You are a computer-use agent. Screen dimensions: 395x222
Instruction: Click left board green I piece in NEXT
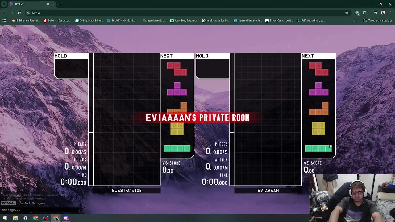point(177,149)
